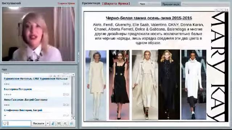This screenshot has width=232, height=130.
Task: Open the emoticon picker in the chat input
Action: [x=5, y=123]
